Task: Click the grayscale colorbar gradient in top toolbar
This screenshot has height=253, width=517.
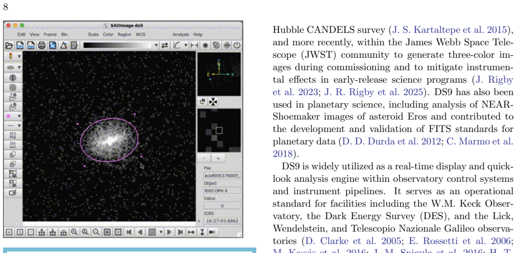Action: [x=118, y=45]
